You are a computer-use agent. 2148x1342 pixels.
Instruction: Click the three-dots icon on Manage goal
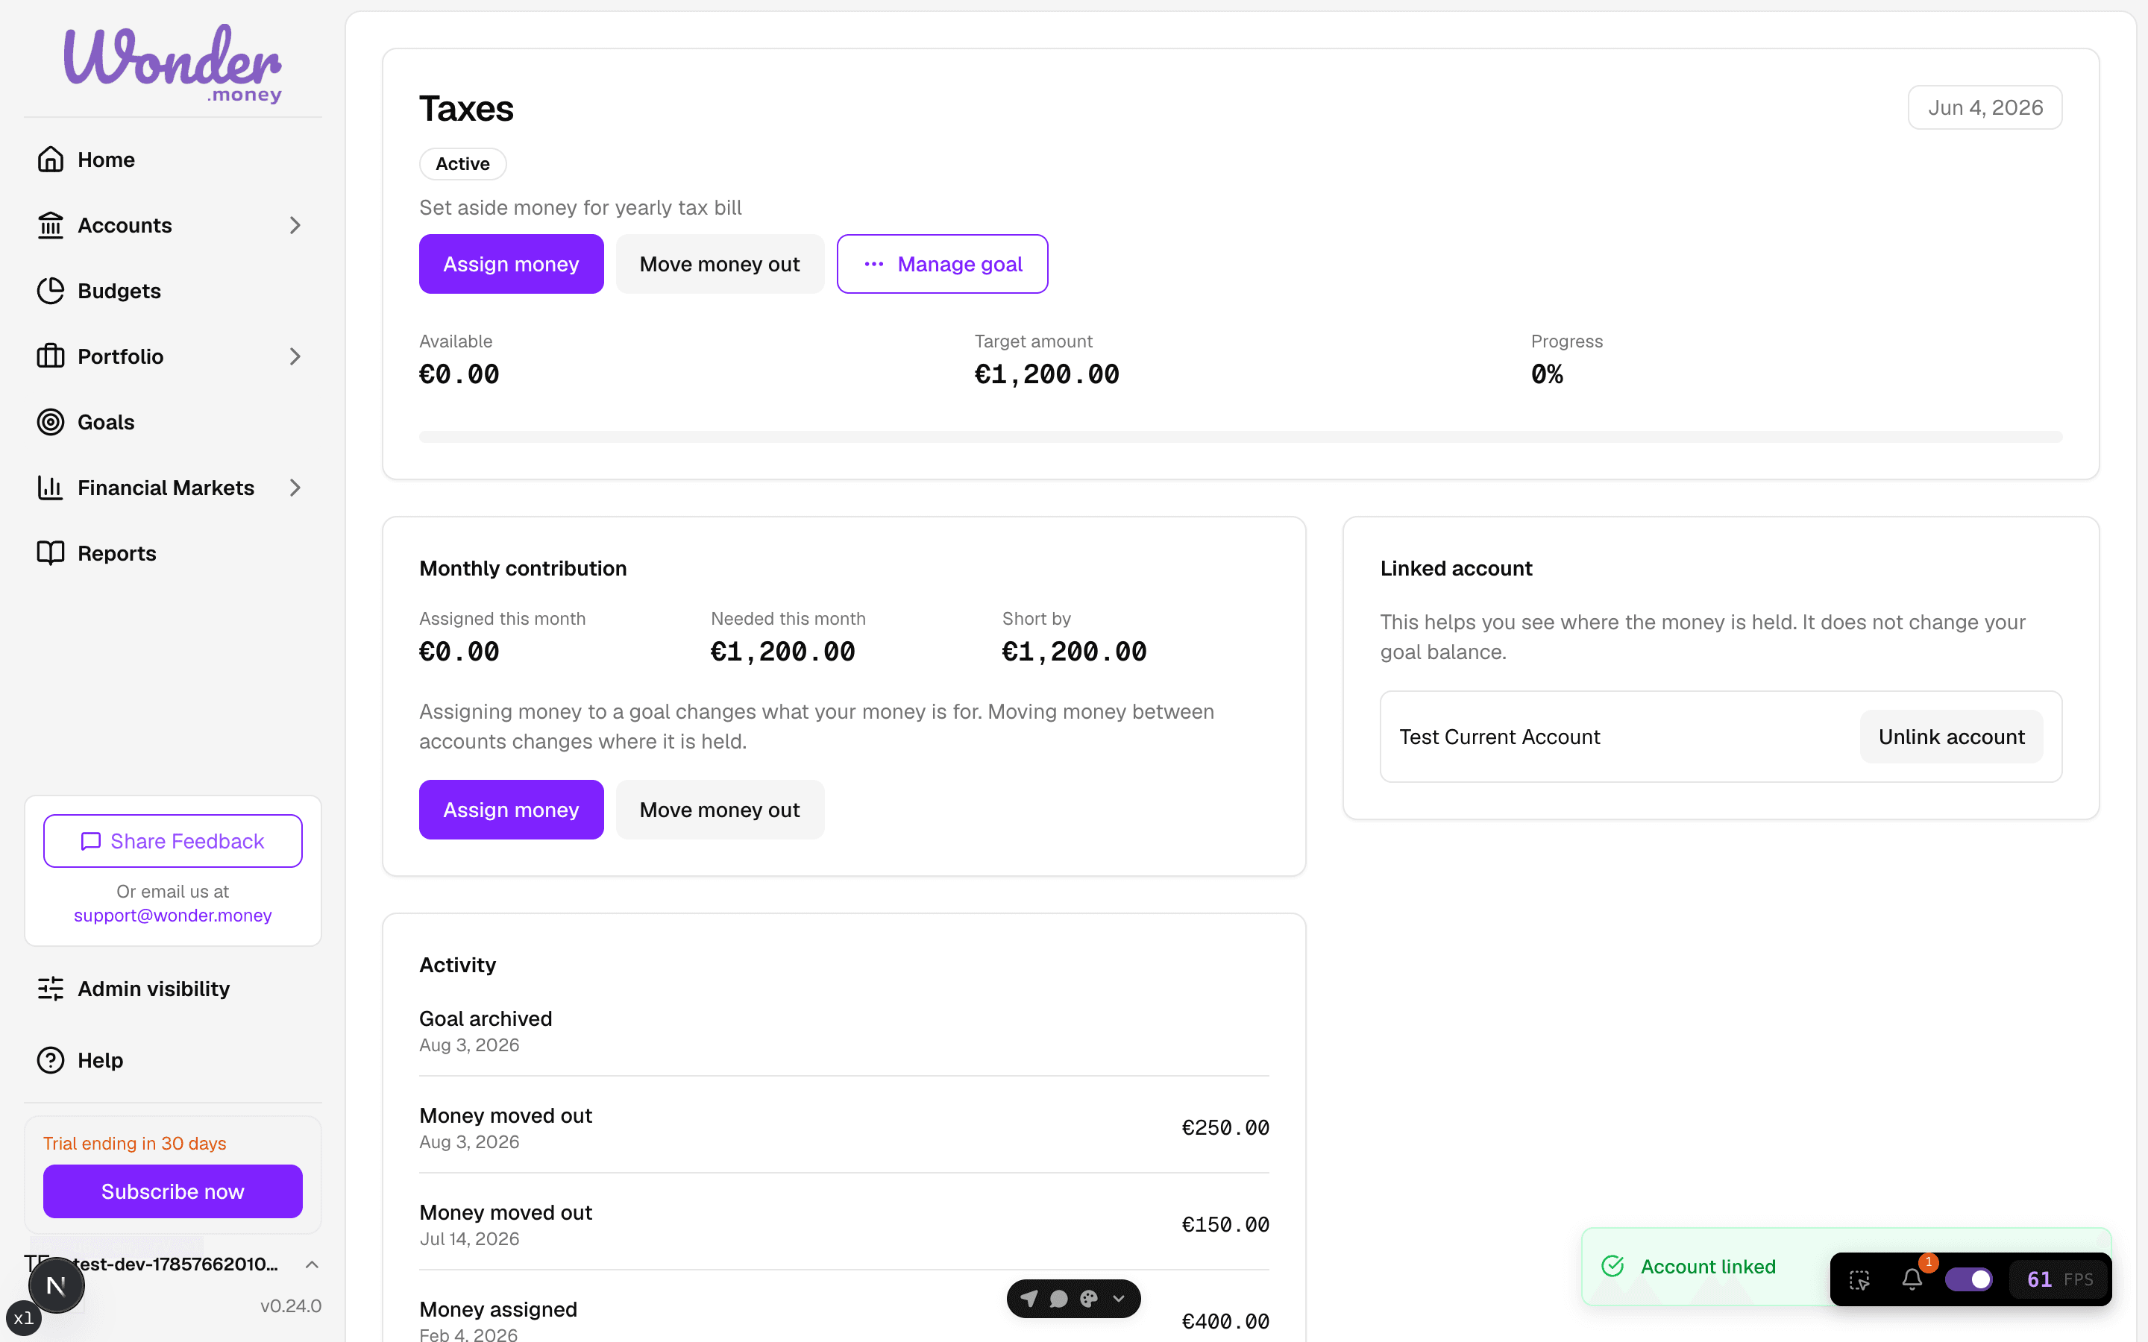[x=873, y=265]
